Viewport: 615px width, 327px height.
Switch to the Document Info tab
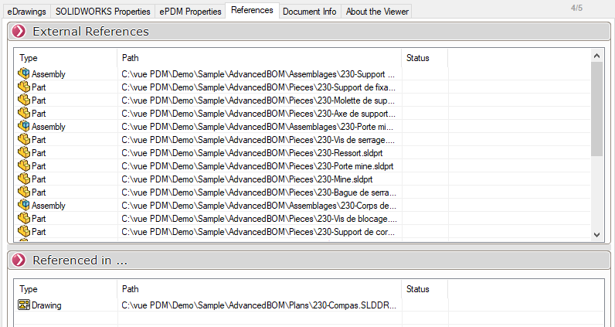tap(309, 12)
